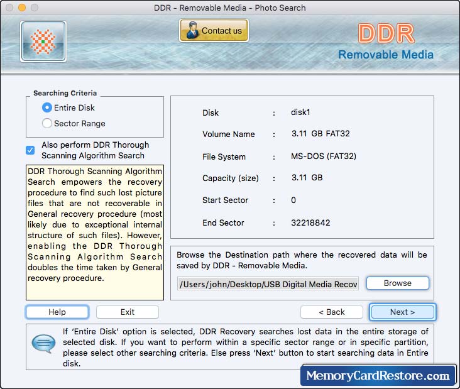Click the DDR checkered logo icon
The height and width of the screenshot is (389, 460).
43,41
